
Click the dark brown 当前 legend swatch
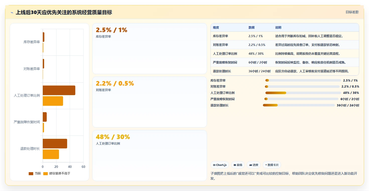pos(31,173)
